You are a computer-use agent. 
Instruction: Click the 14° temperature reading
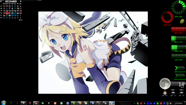[182, 84]
